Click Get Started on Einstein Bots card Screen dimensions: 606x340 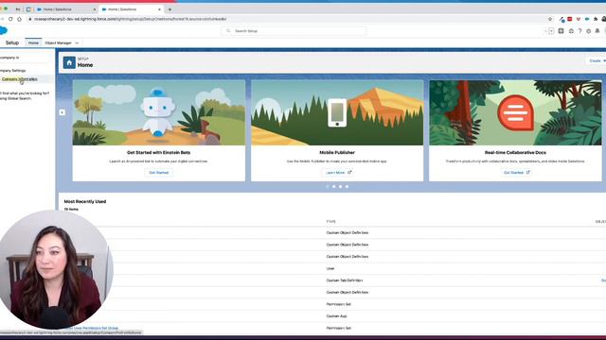tap(159, 172)
